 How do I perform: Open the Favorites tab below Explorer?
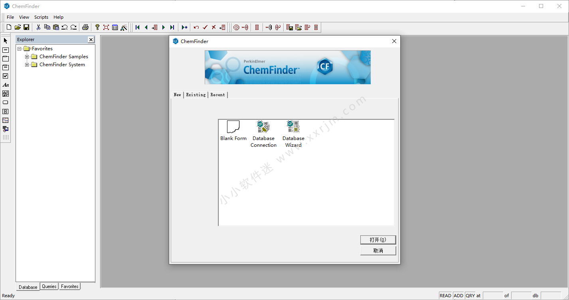70,286
